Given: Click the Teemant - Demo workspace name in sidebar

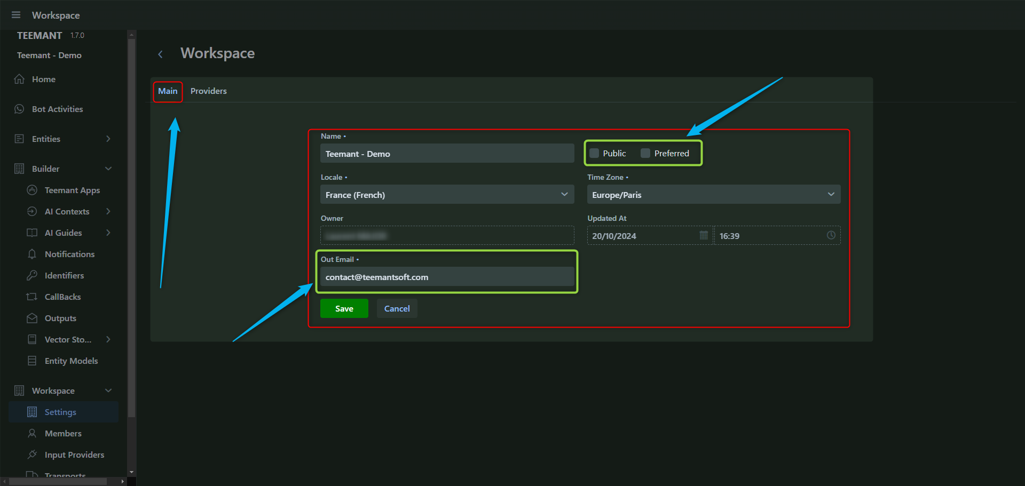Looking at the screenshot, I should [x=49, y=55].
